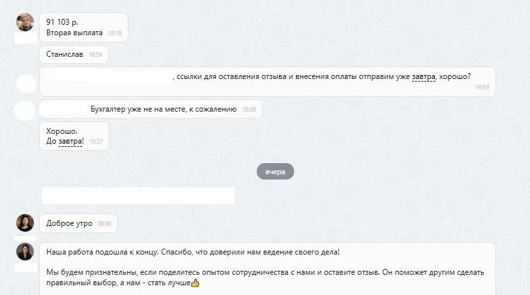Select the "Доброе утро" message bubble
The height and width of the screenshot is (295, 530).
point(78,223)
